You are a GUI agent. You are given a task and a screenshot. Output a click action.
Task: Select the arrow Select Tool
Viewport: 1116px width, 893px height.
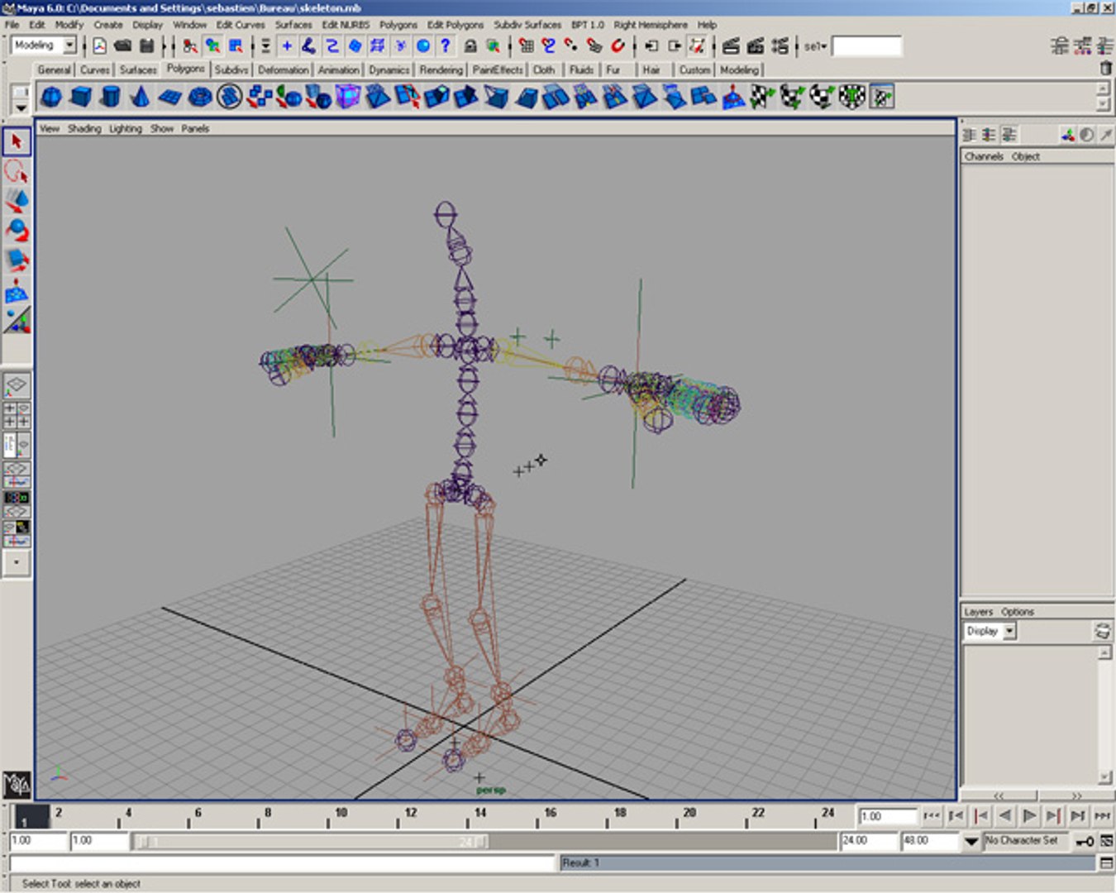[16, 141]
